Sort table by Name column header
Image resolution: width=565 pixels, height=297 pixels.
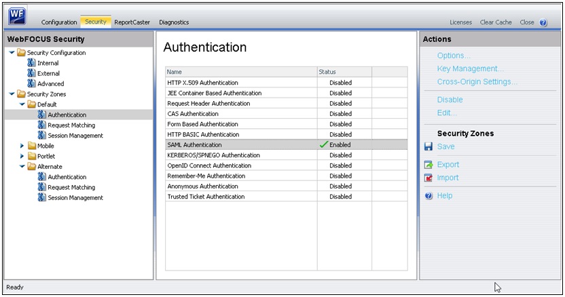coord(242,72)
